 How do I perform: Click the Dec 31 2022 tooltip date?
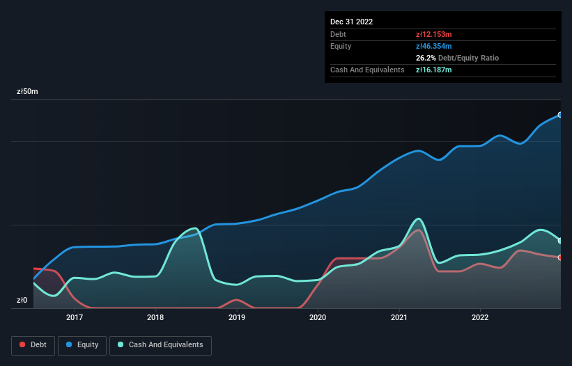(x=352, y=22)
